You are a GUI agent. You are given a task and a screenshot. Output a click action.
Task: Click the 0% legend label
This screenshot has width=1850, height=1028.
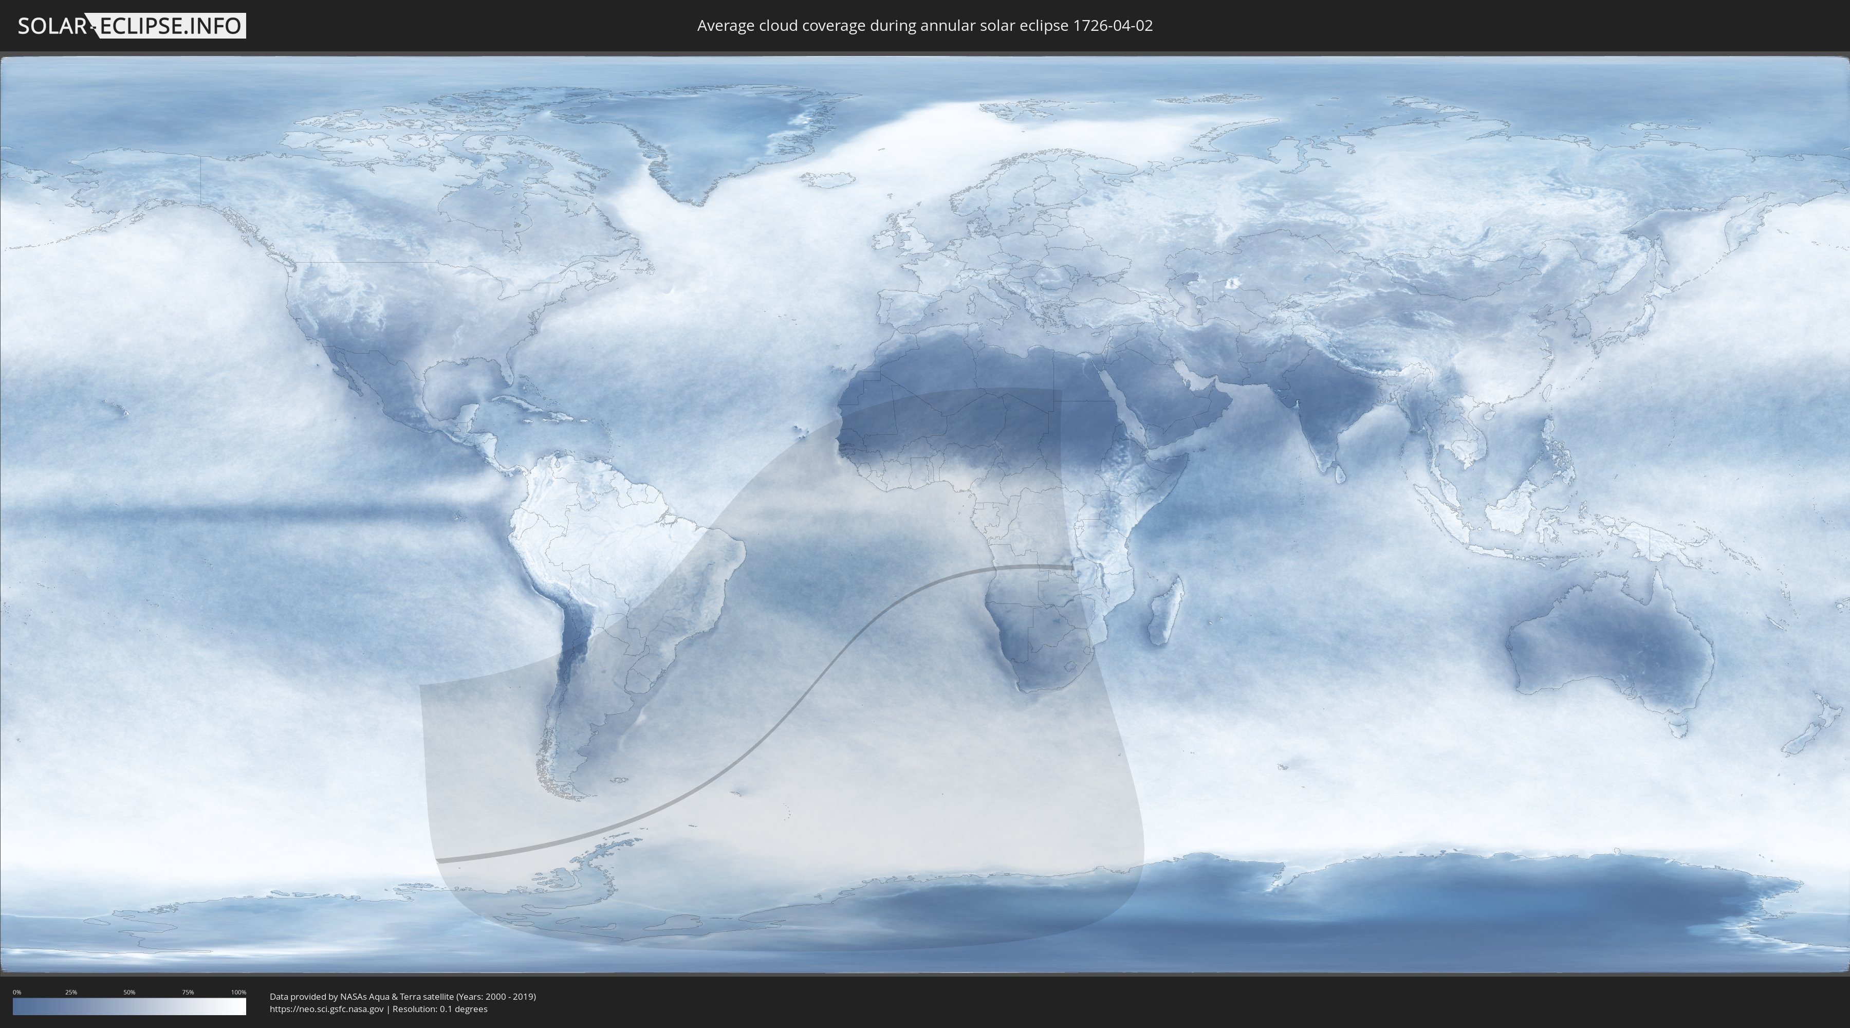point(16,992)
